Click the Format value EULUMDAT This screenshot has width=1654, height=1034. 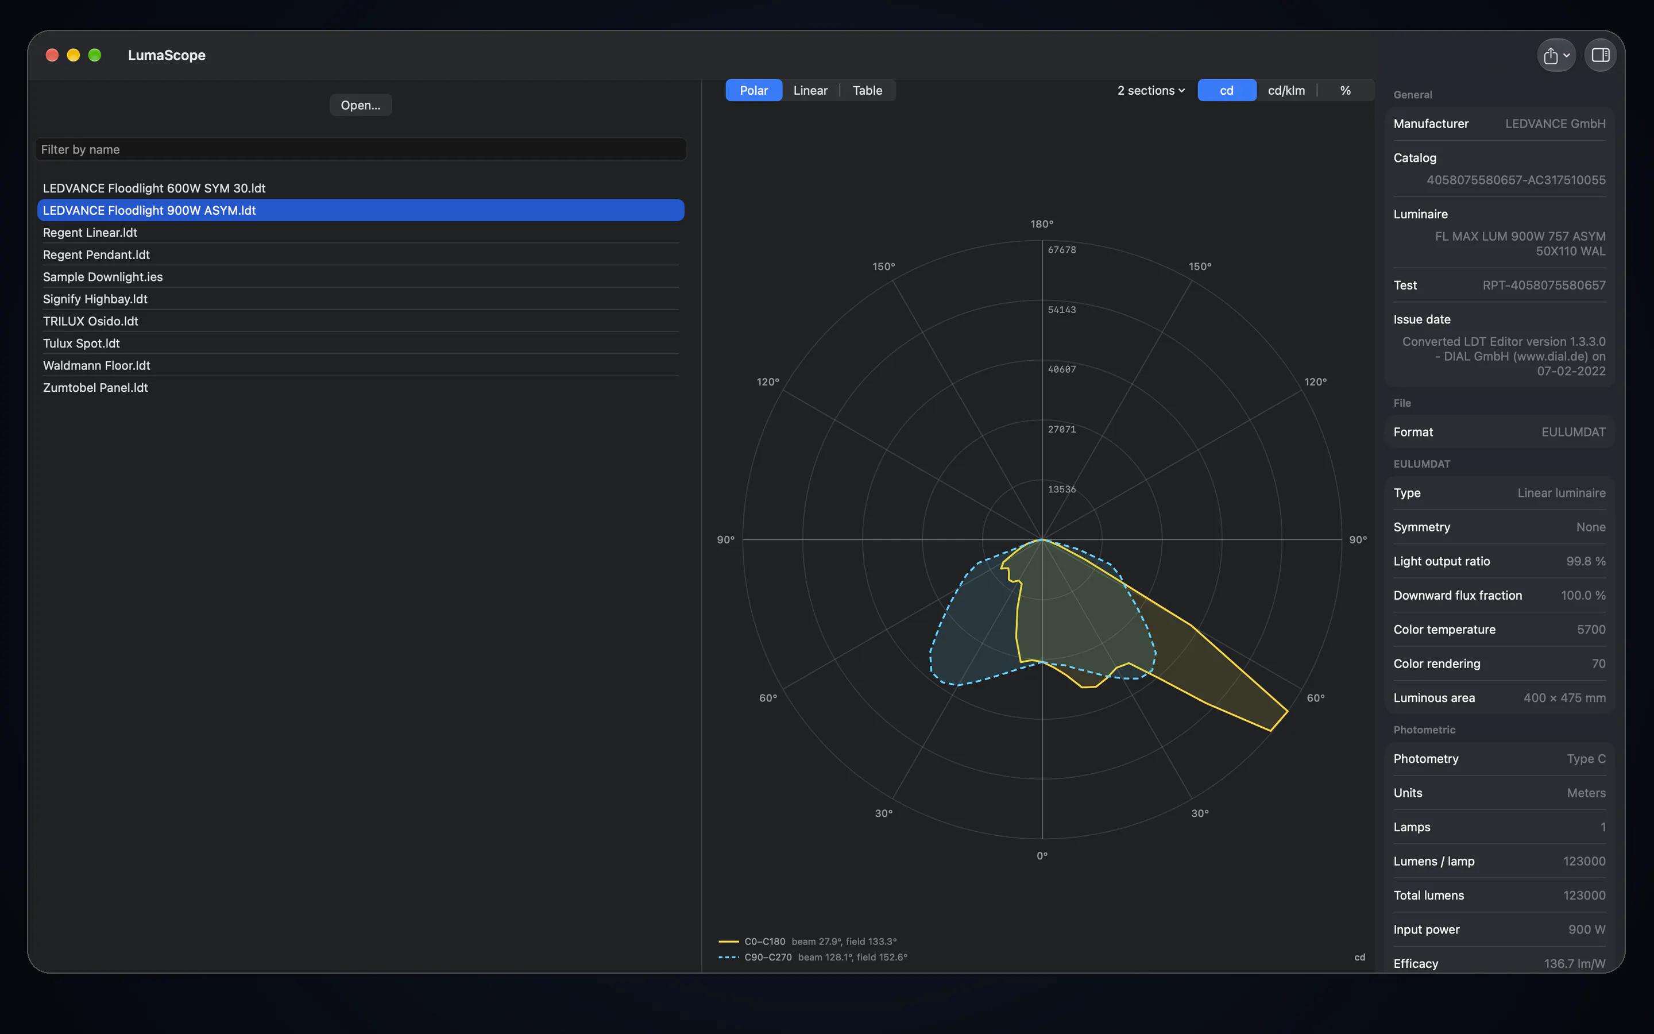coord(1574,432)
